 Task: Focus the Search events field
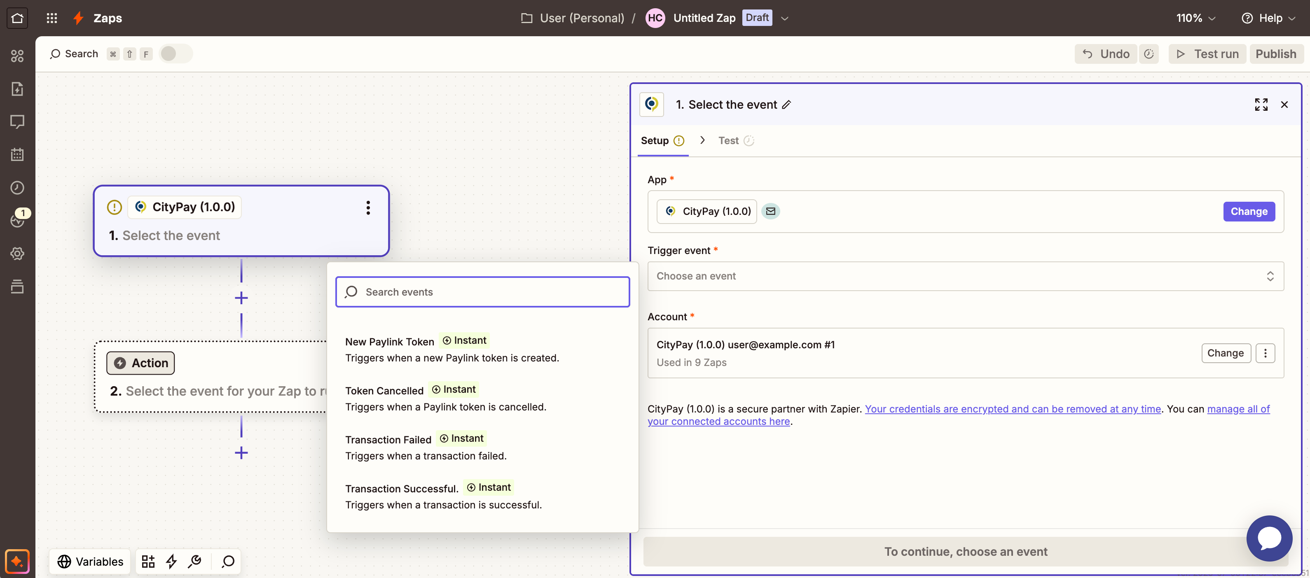482,292
